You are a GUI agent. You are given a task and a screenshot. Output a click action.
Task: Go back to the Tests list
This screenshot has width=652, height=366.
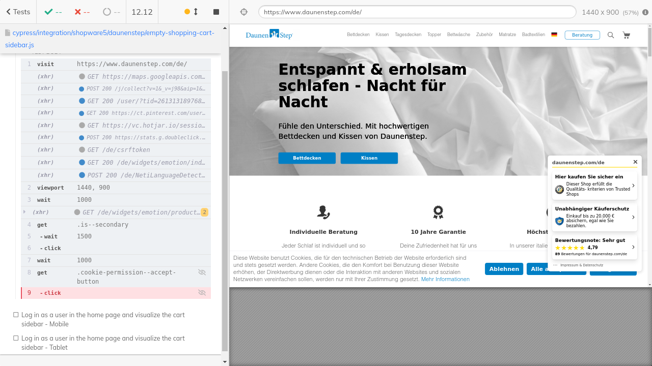(18, 12)
